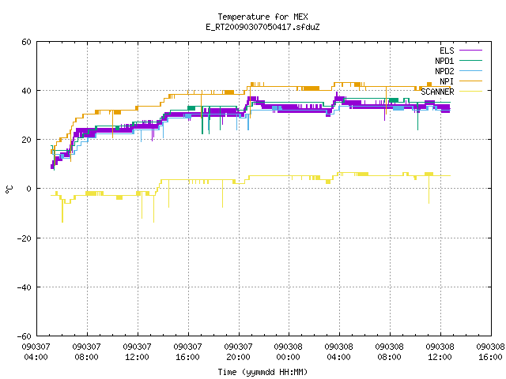Click the NPI legend label
The image size is (506, 379).
coord(447,81)
